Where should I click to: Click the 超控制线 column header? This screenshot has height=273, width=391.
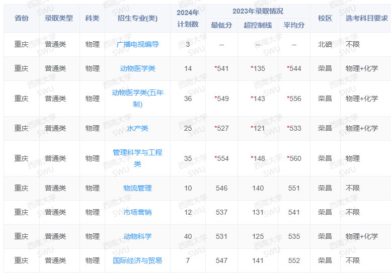point(258,25)
